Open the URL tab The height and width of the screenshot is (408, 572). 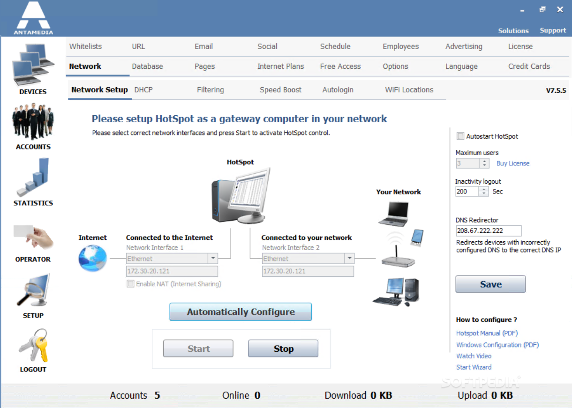click(x=138, y=46)
